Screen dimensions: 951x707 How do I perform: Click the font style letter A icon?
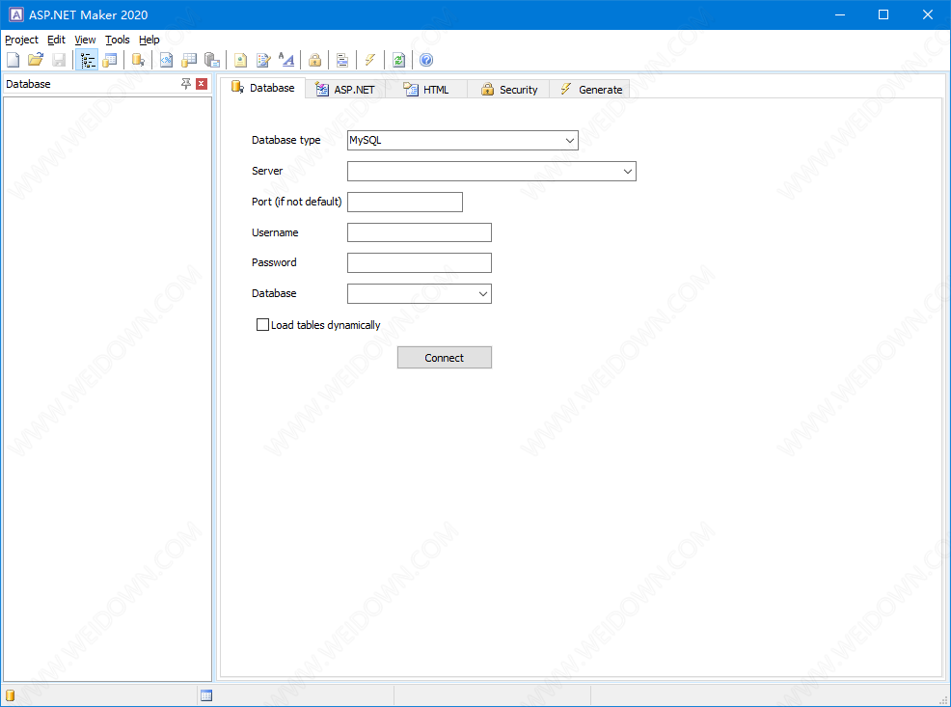[286, 60]
